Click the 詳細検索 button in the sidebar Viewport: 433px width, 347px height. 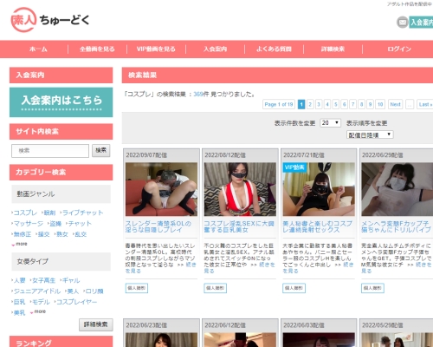(96, 324)
